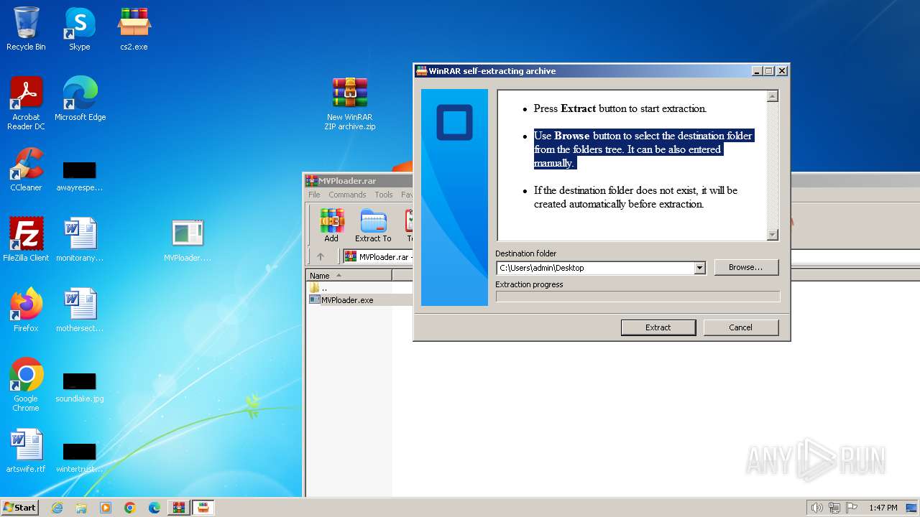920x517 pixels.
Task: Select the MVPloader desktop icon
Action: (188, 241)
